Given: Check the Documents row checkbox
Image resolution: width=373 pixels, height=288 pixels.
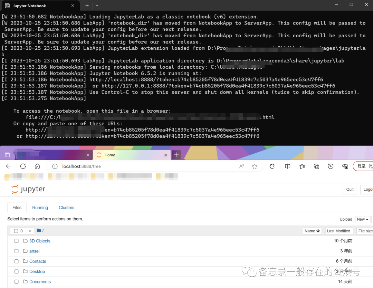Looking at the screenshot, I should click(x=17, y=282).
